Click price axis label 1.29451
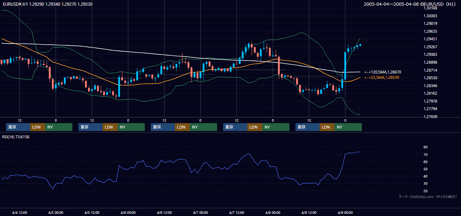461x216 pixels. [430, 39]
